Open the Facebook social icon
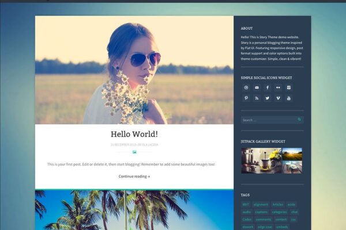346x230 pixels. pyautogui.click(x=268, y=87)
